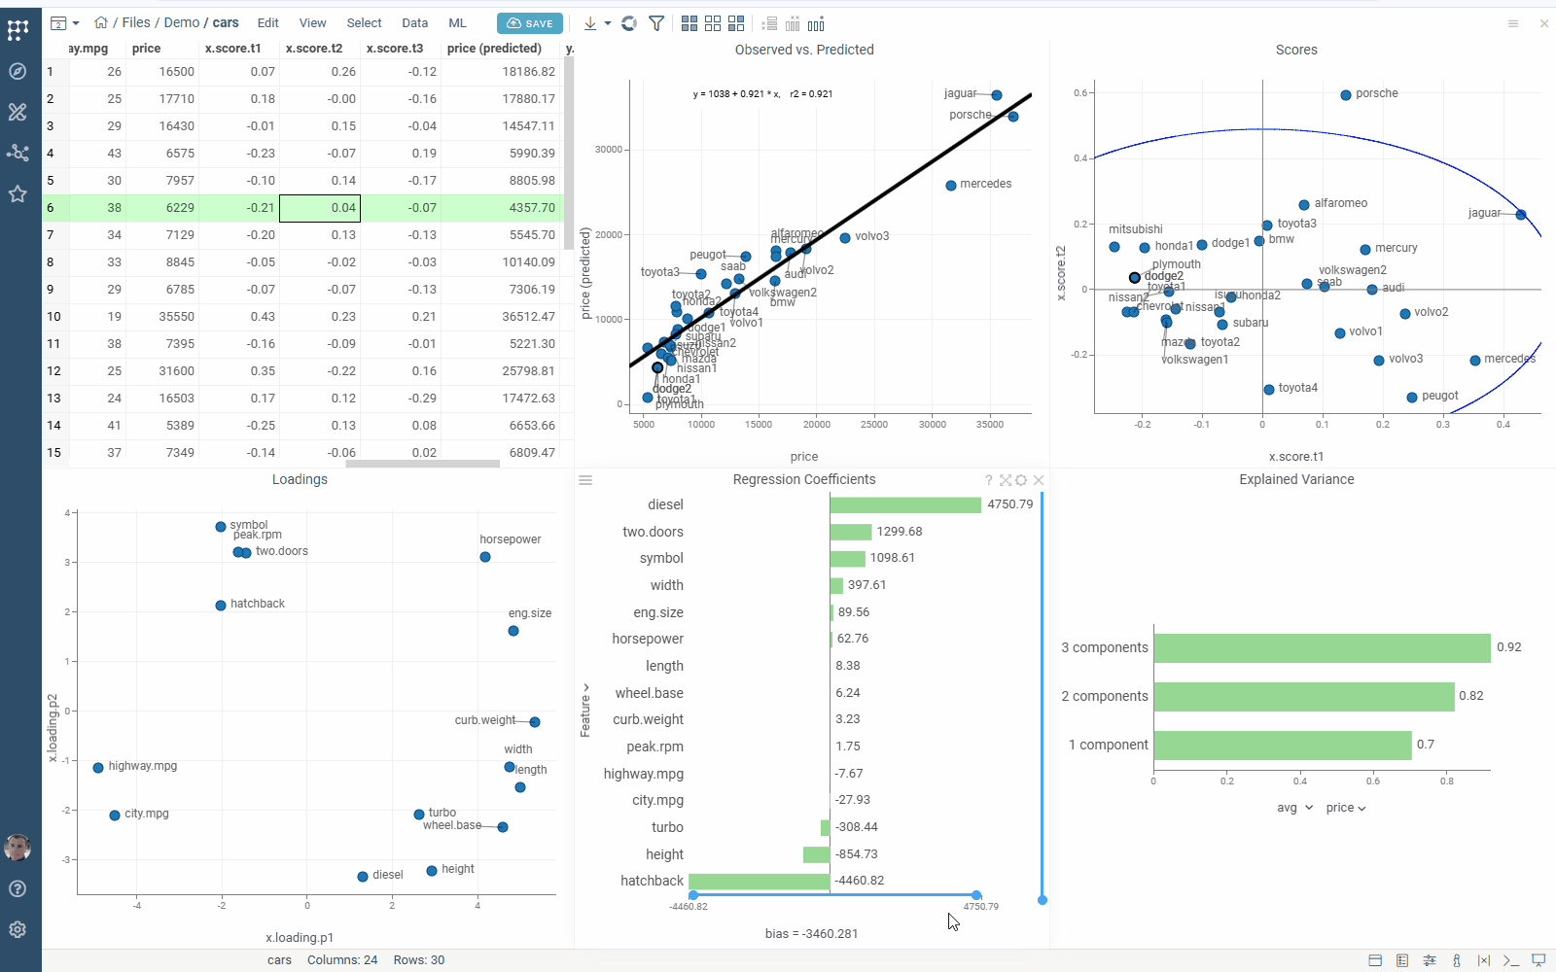The height and width of the screenshot is (972, 1556).
Task: Open the Select menu
Action: click(x=364, y=22)
